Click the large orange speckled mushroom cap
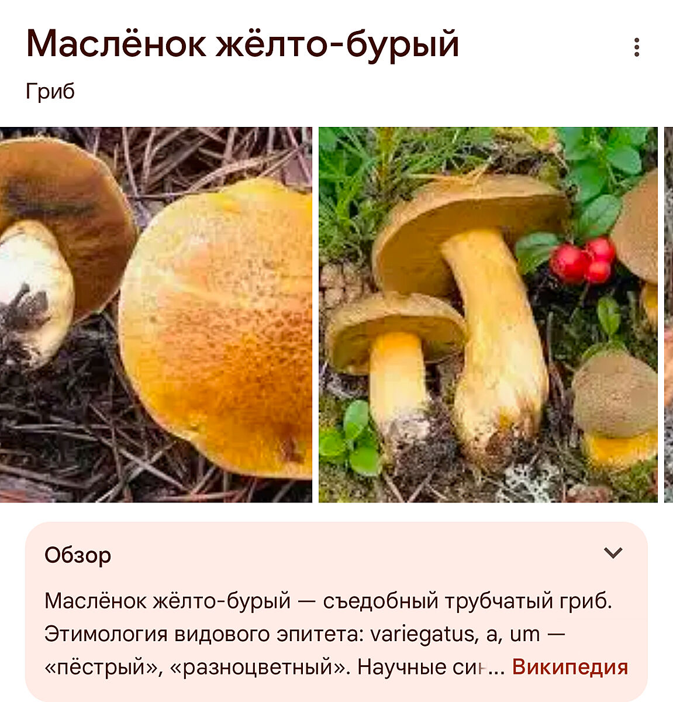 click(216, 328)
